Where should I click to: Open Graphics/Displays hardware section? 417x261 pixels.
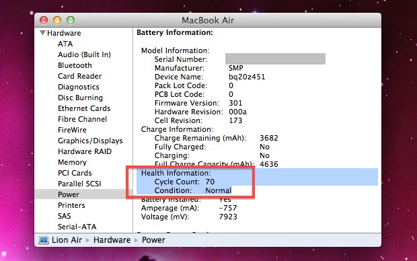(90, 141)
